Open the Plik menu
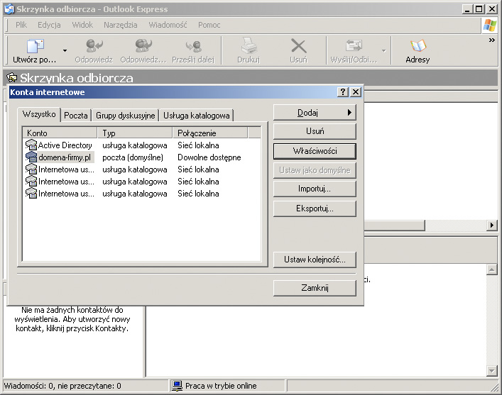 pos(21,25)
